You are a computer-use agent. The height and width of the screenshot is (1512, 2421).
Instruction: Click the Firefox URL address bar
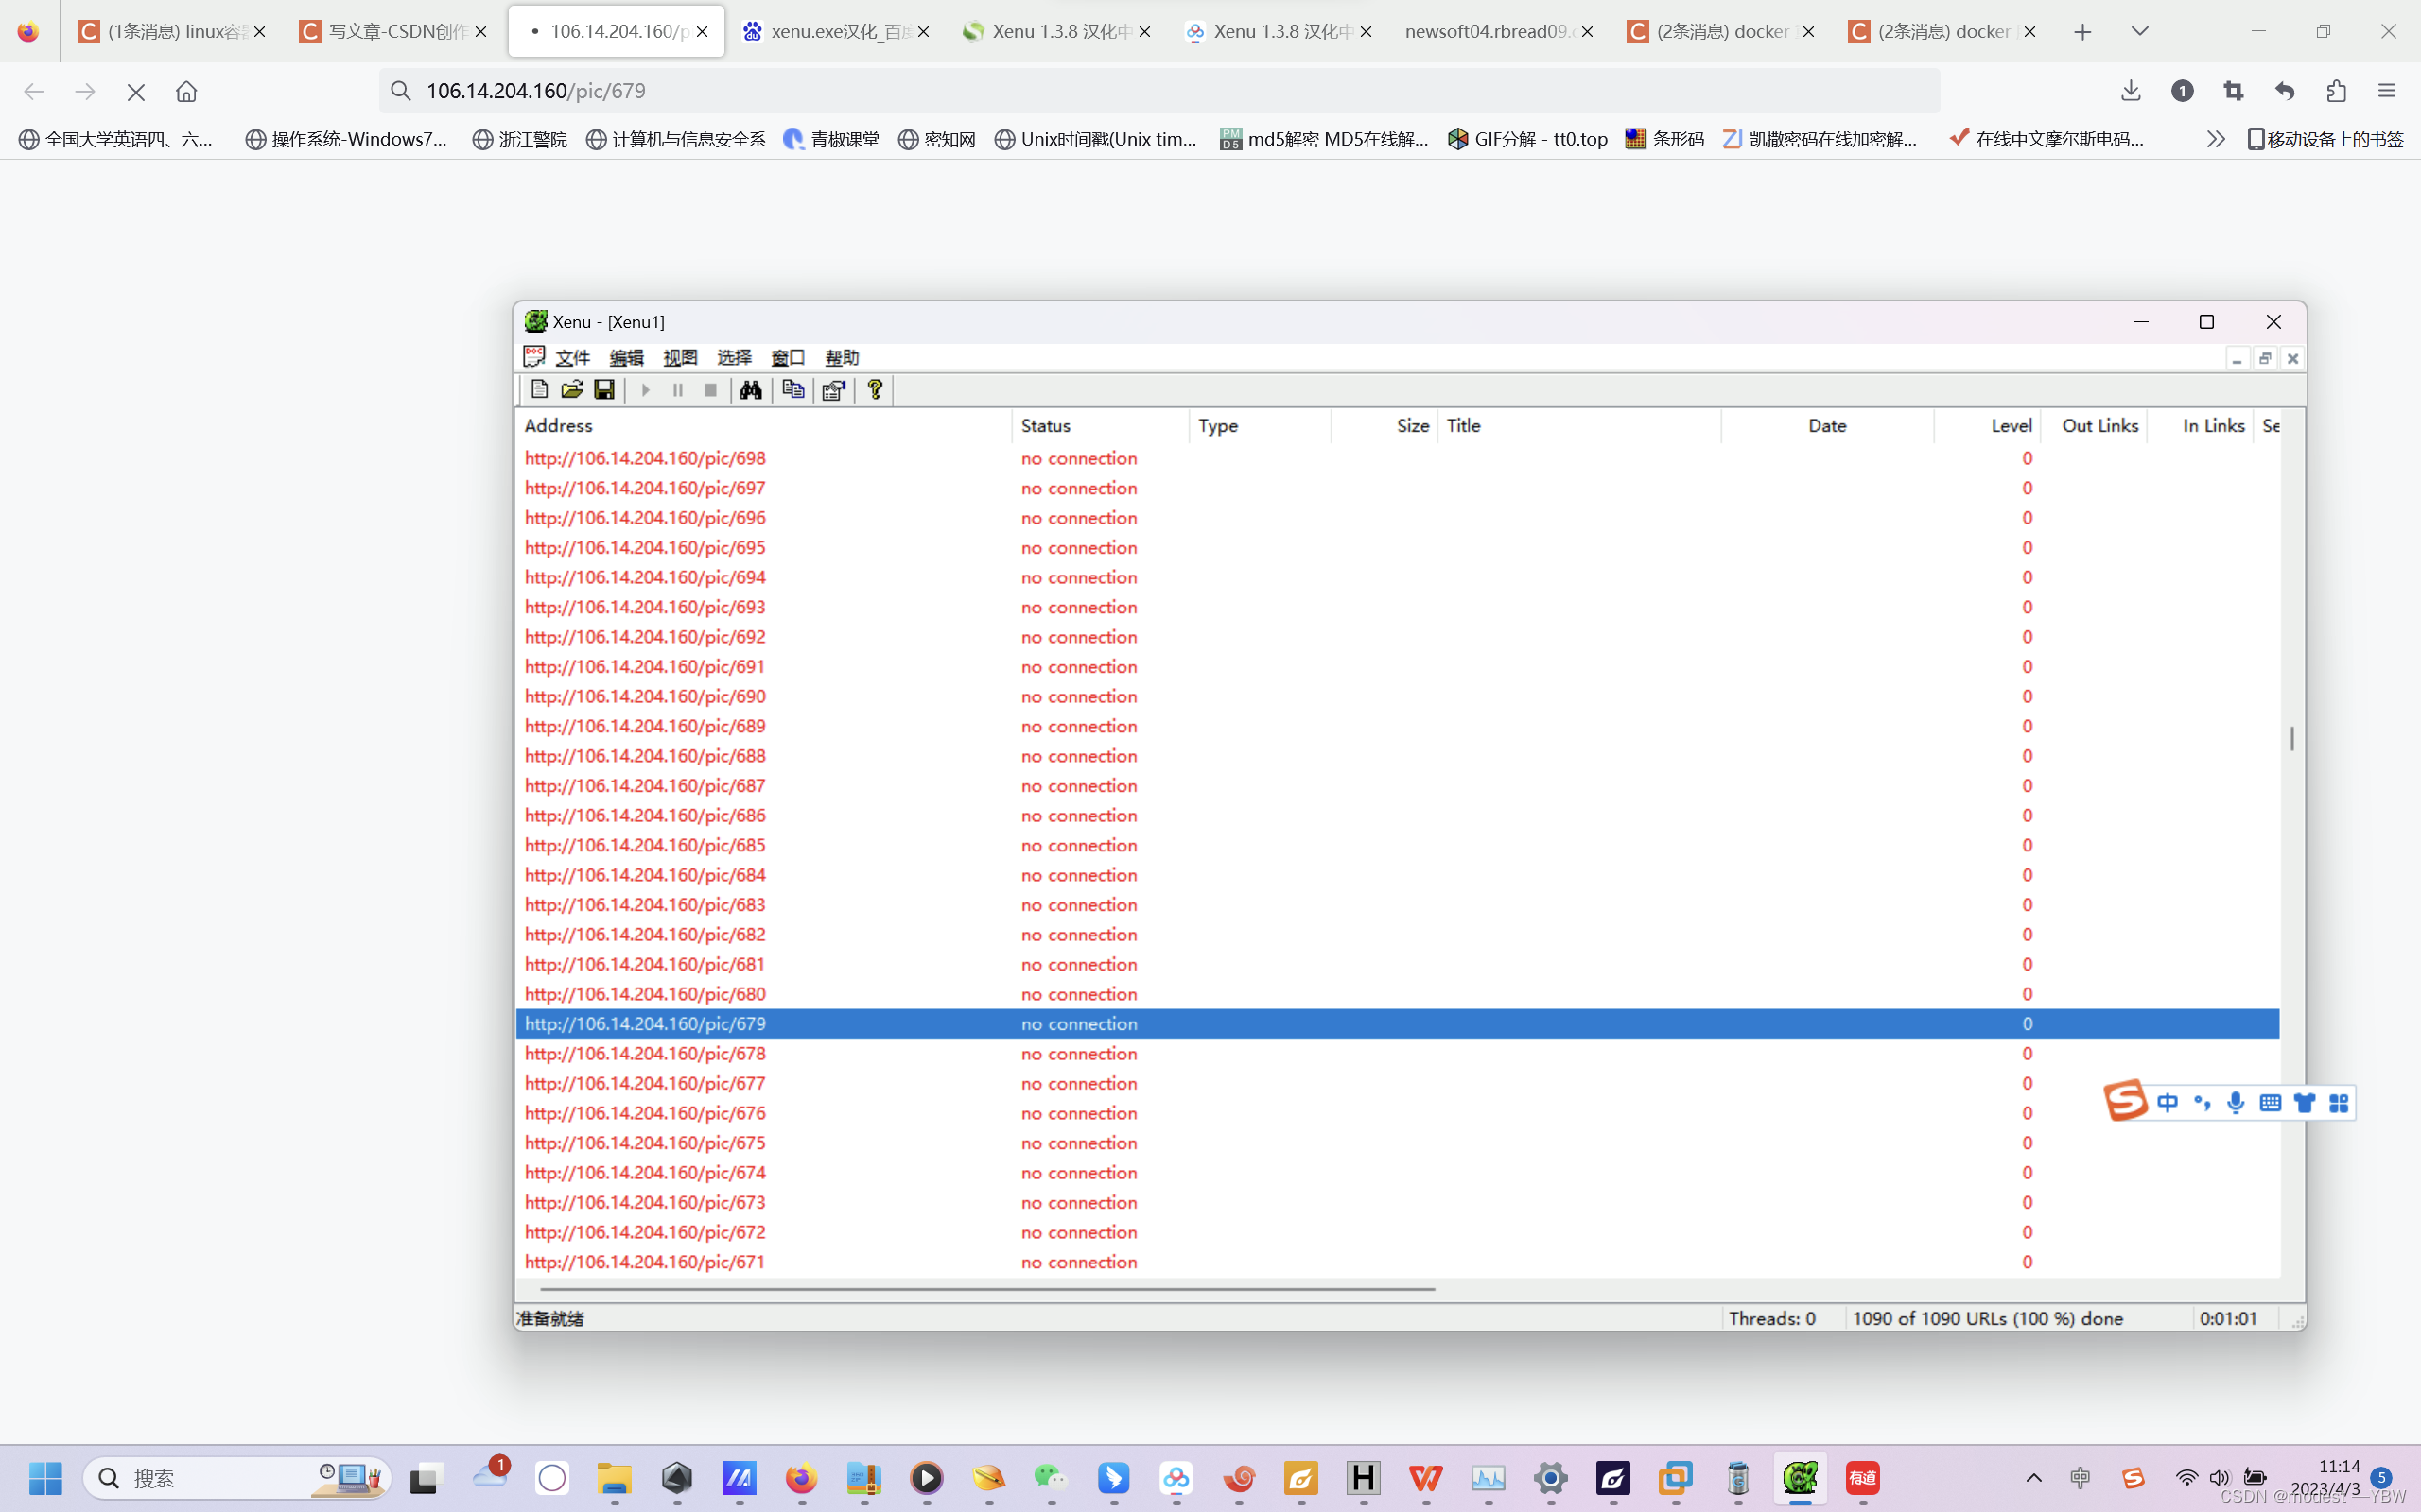pyautogui.click(x=1160, y=91)
